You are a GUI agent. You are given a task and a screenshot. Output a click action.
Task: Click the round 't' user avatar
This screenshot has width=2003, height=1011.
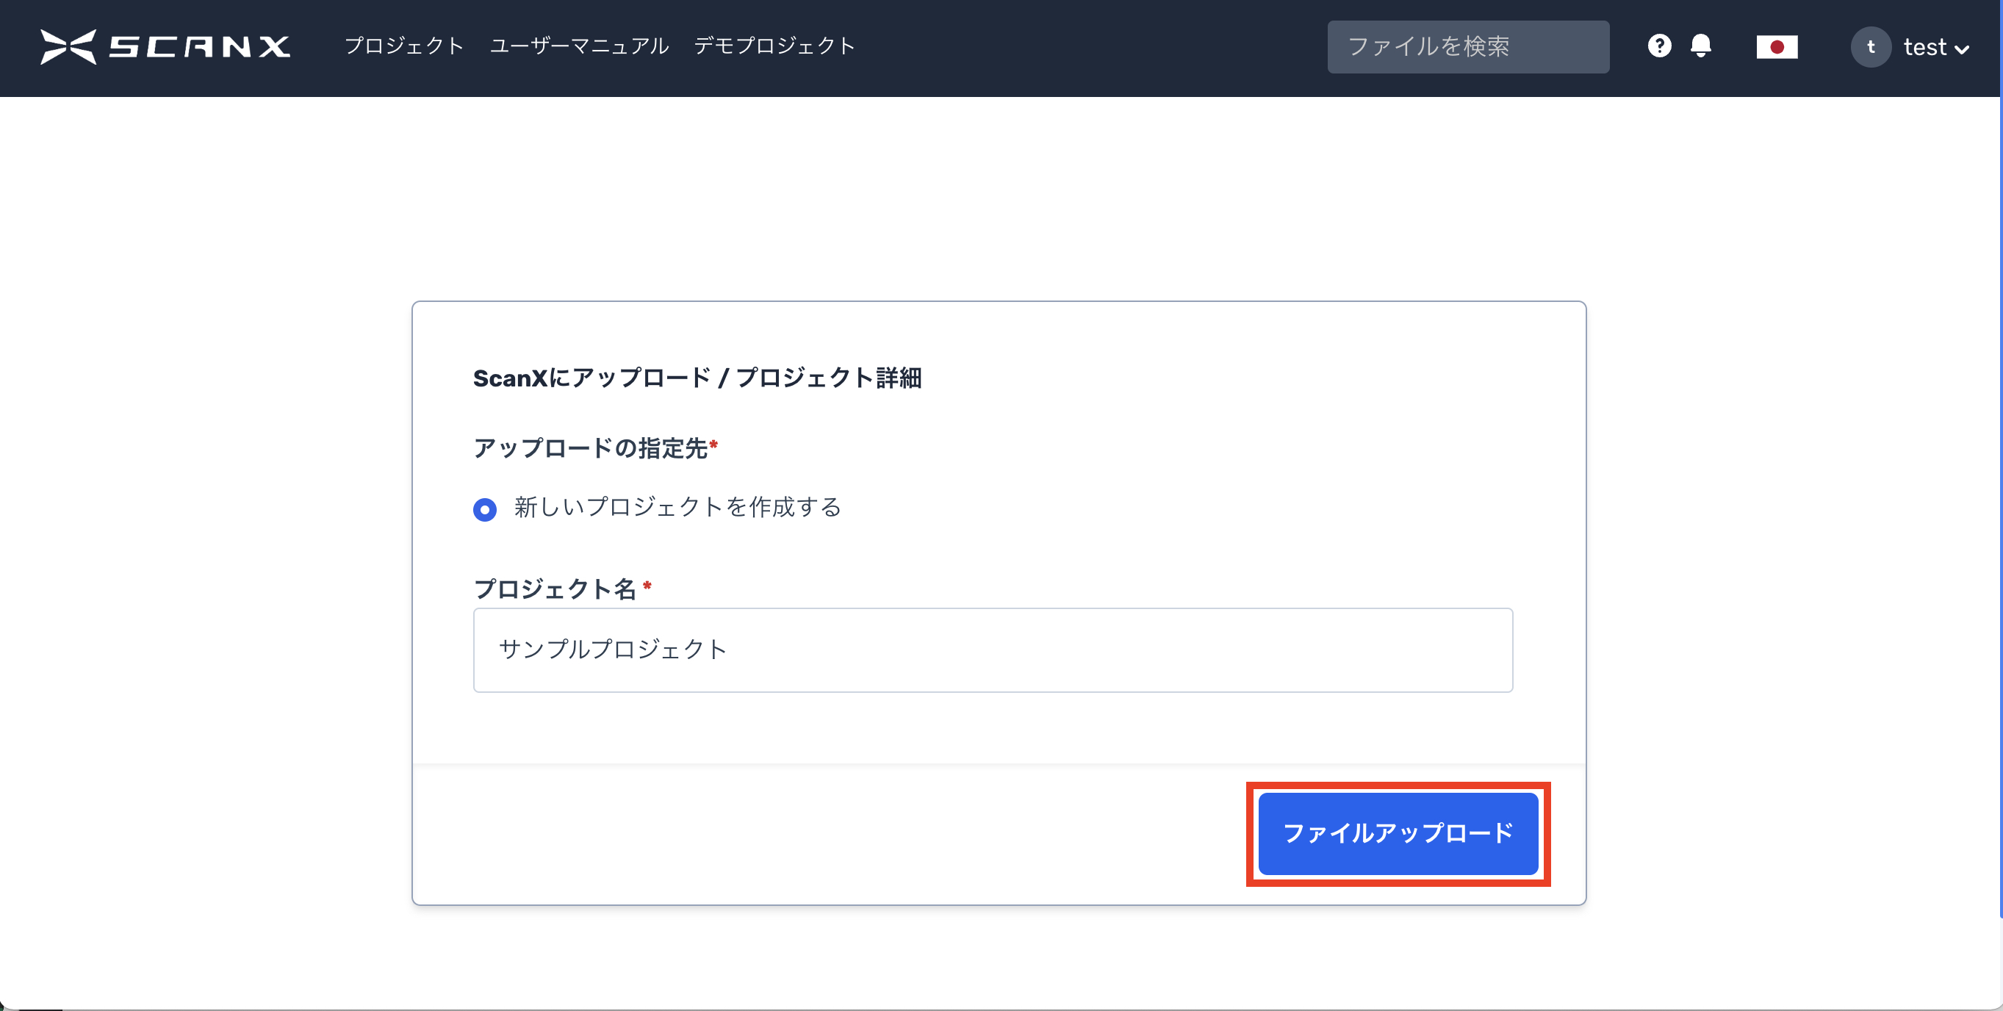1870,47
